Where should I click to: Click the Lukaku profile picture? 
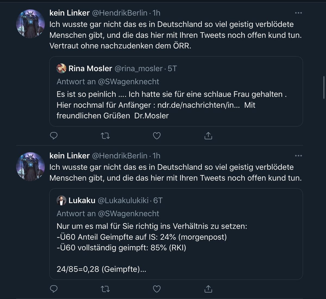coord(61,201)
